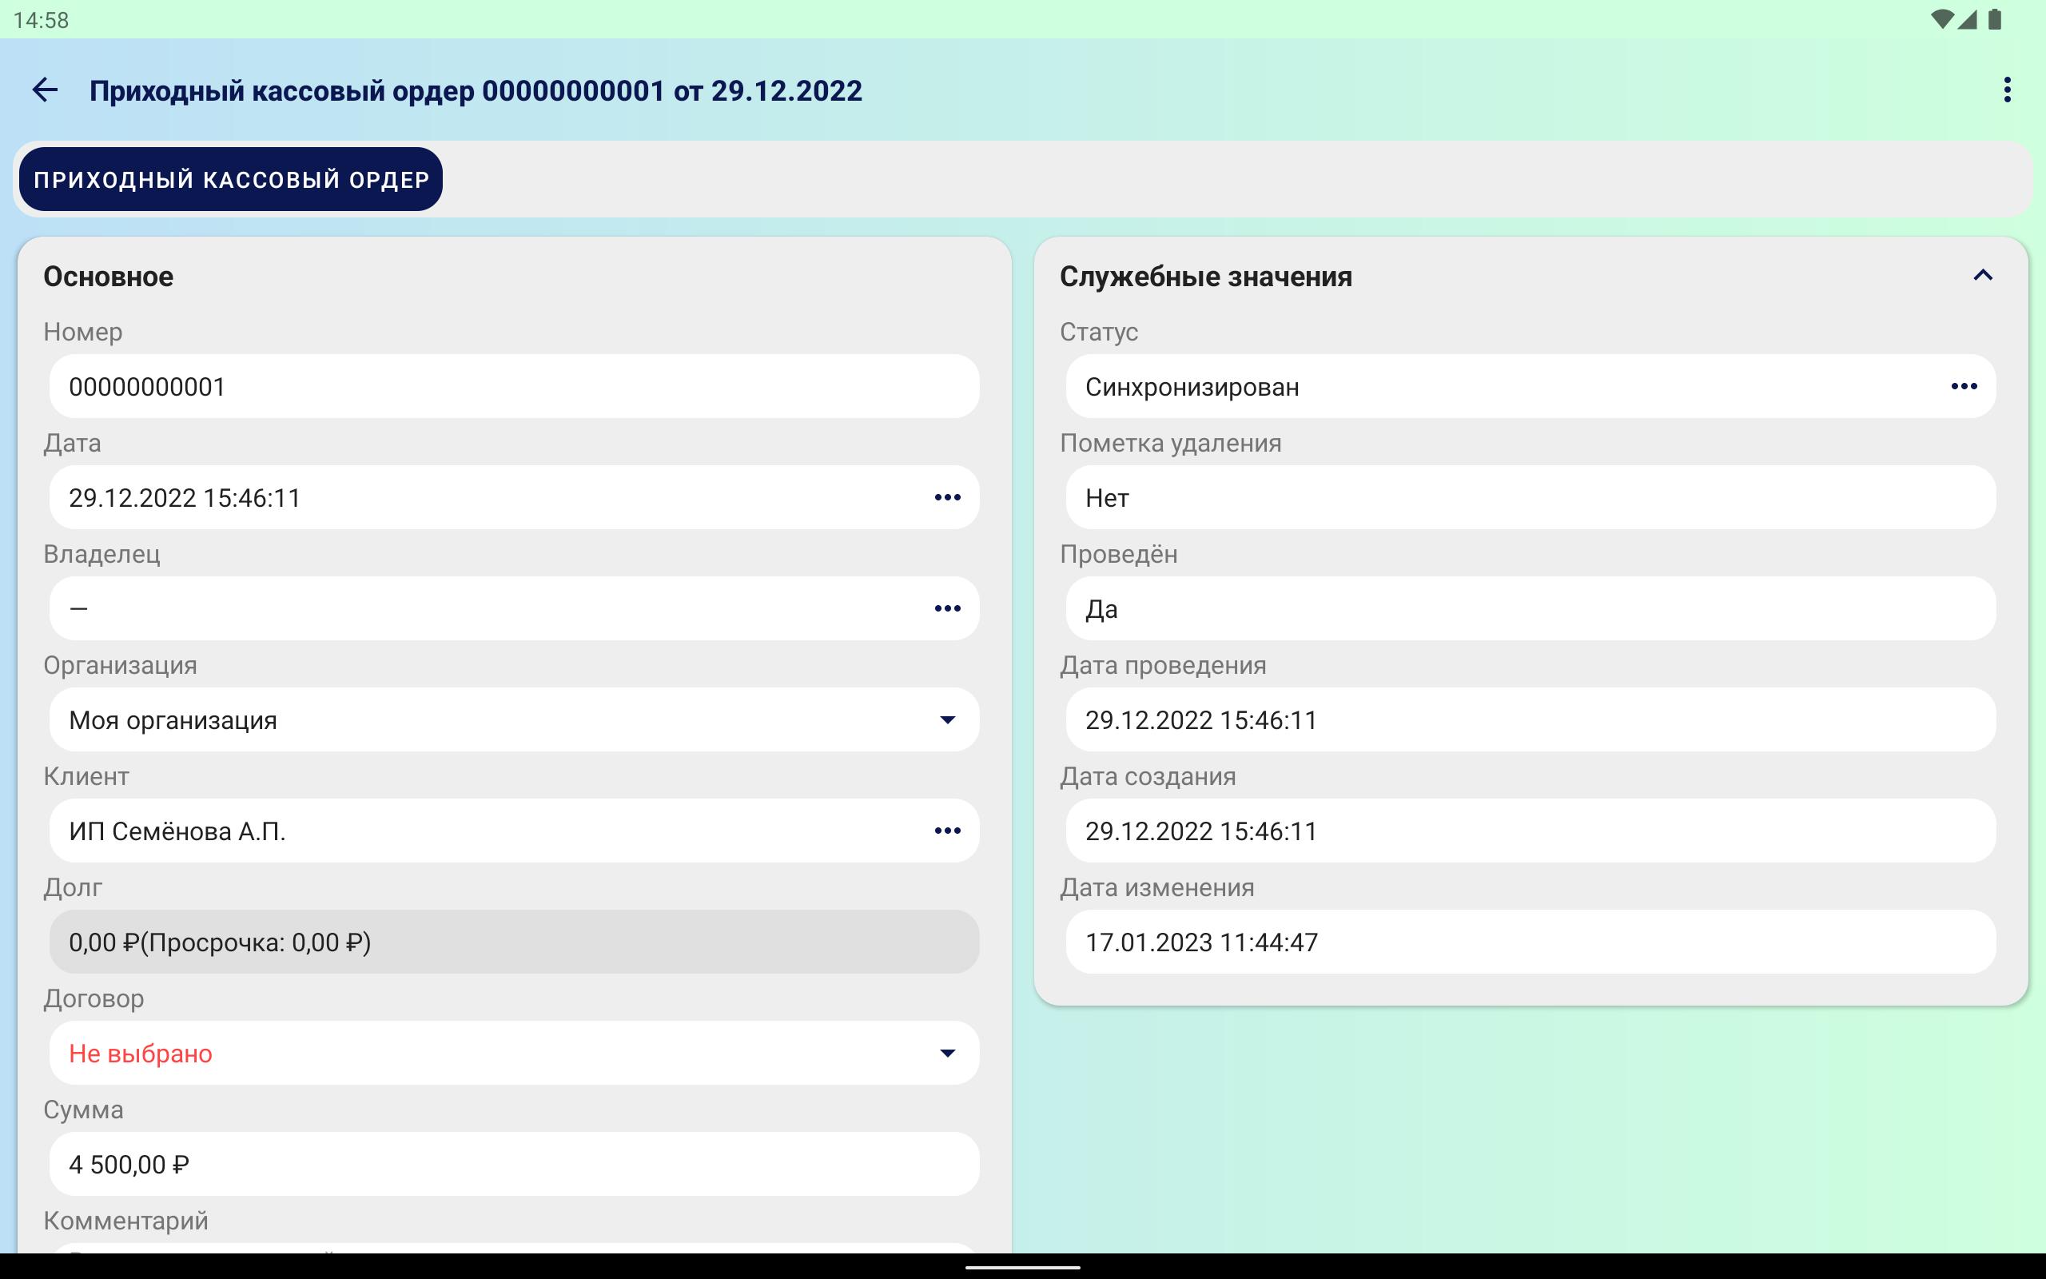Image resolution: width=2046 pixels, height=1279 pixels.
Task: Tap the Долг debt info field
Action: (x=514, y=942)
